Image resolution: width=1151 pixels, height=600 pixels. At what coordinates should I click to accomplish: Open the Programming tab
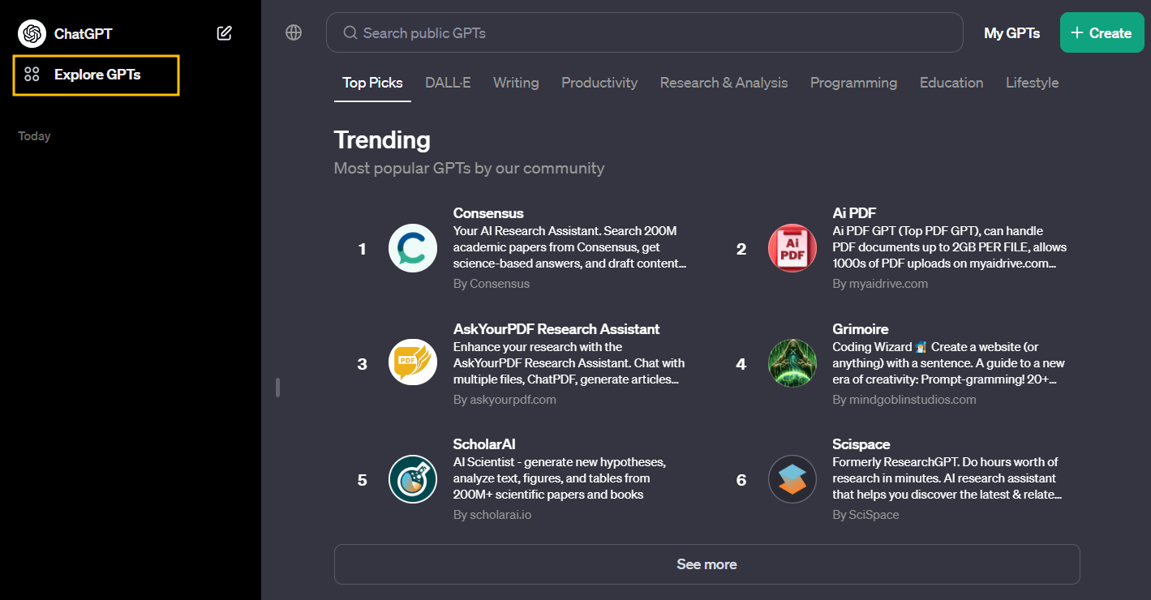(x=853, y=83)
